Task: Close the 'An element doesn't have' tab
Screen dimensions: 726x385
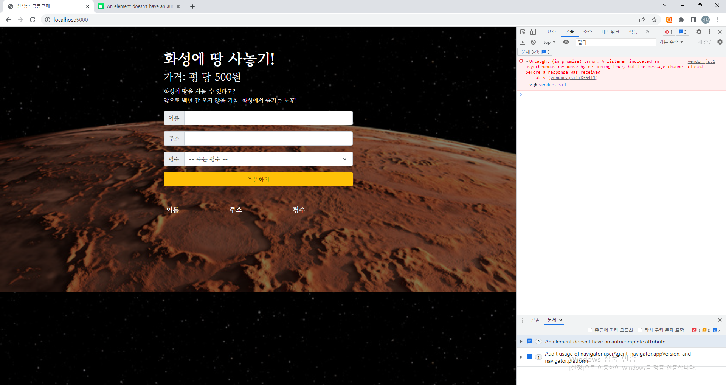Action: [178, 6]
